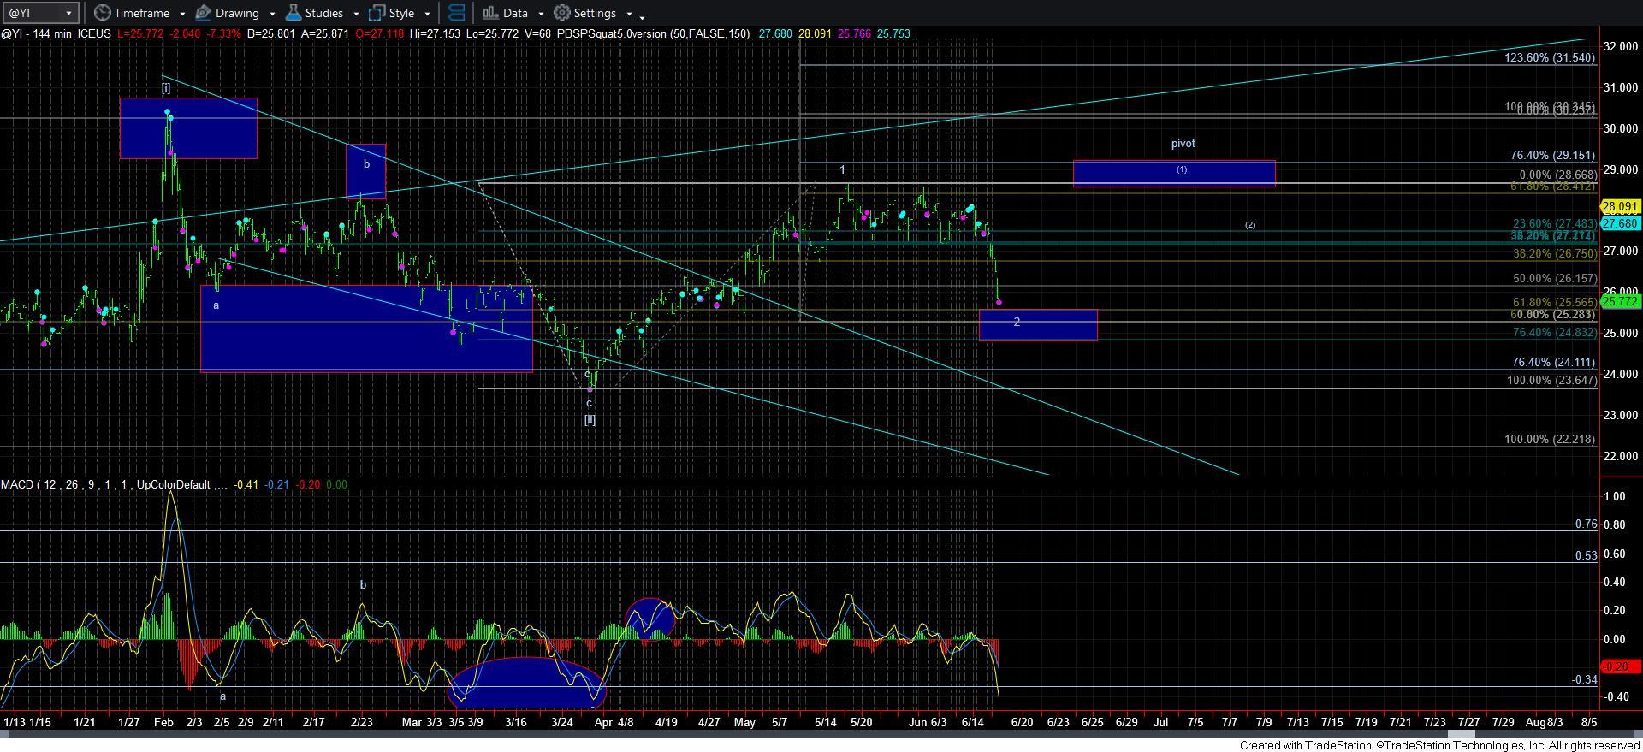Viewport: 1643px width, 752px height.
Task: Select the '(2)' wave projection label
Action: coord(1250,225)
